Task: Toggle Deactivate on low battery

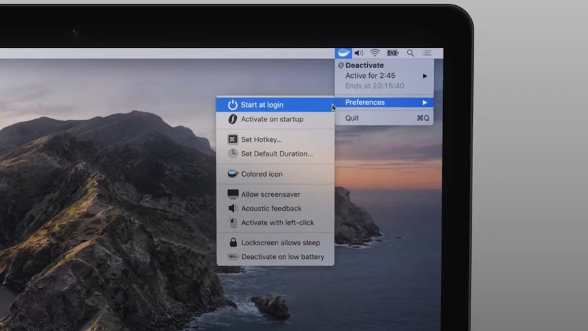Action: click(282, 257)
